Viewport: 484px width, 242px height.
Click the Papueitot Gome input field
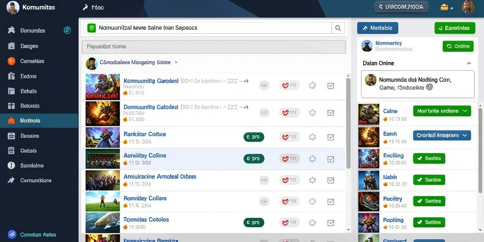click(x=214, y=47)
